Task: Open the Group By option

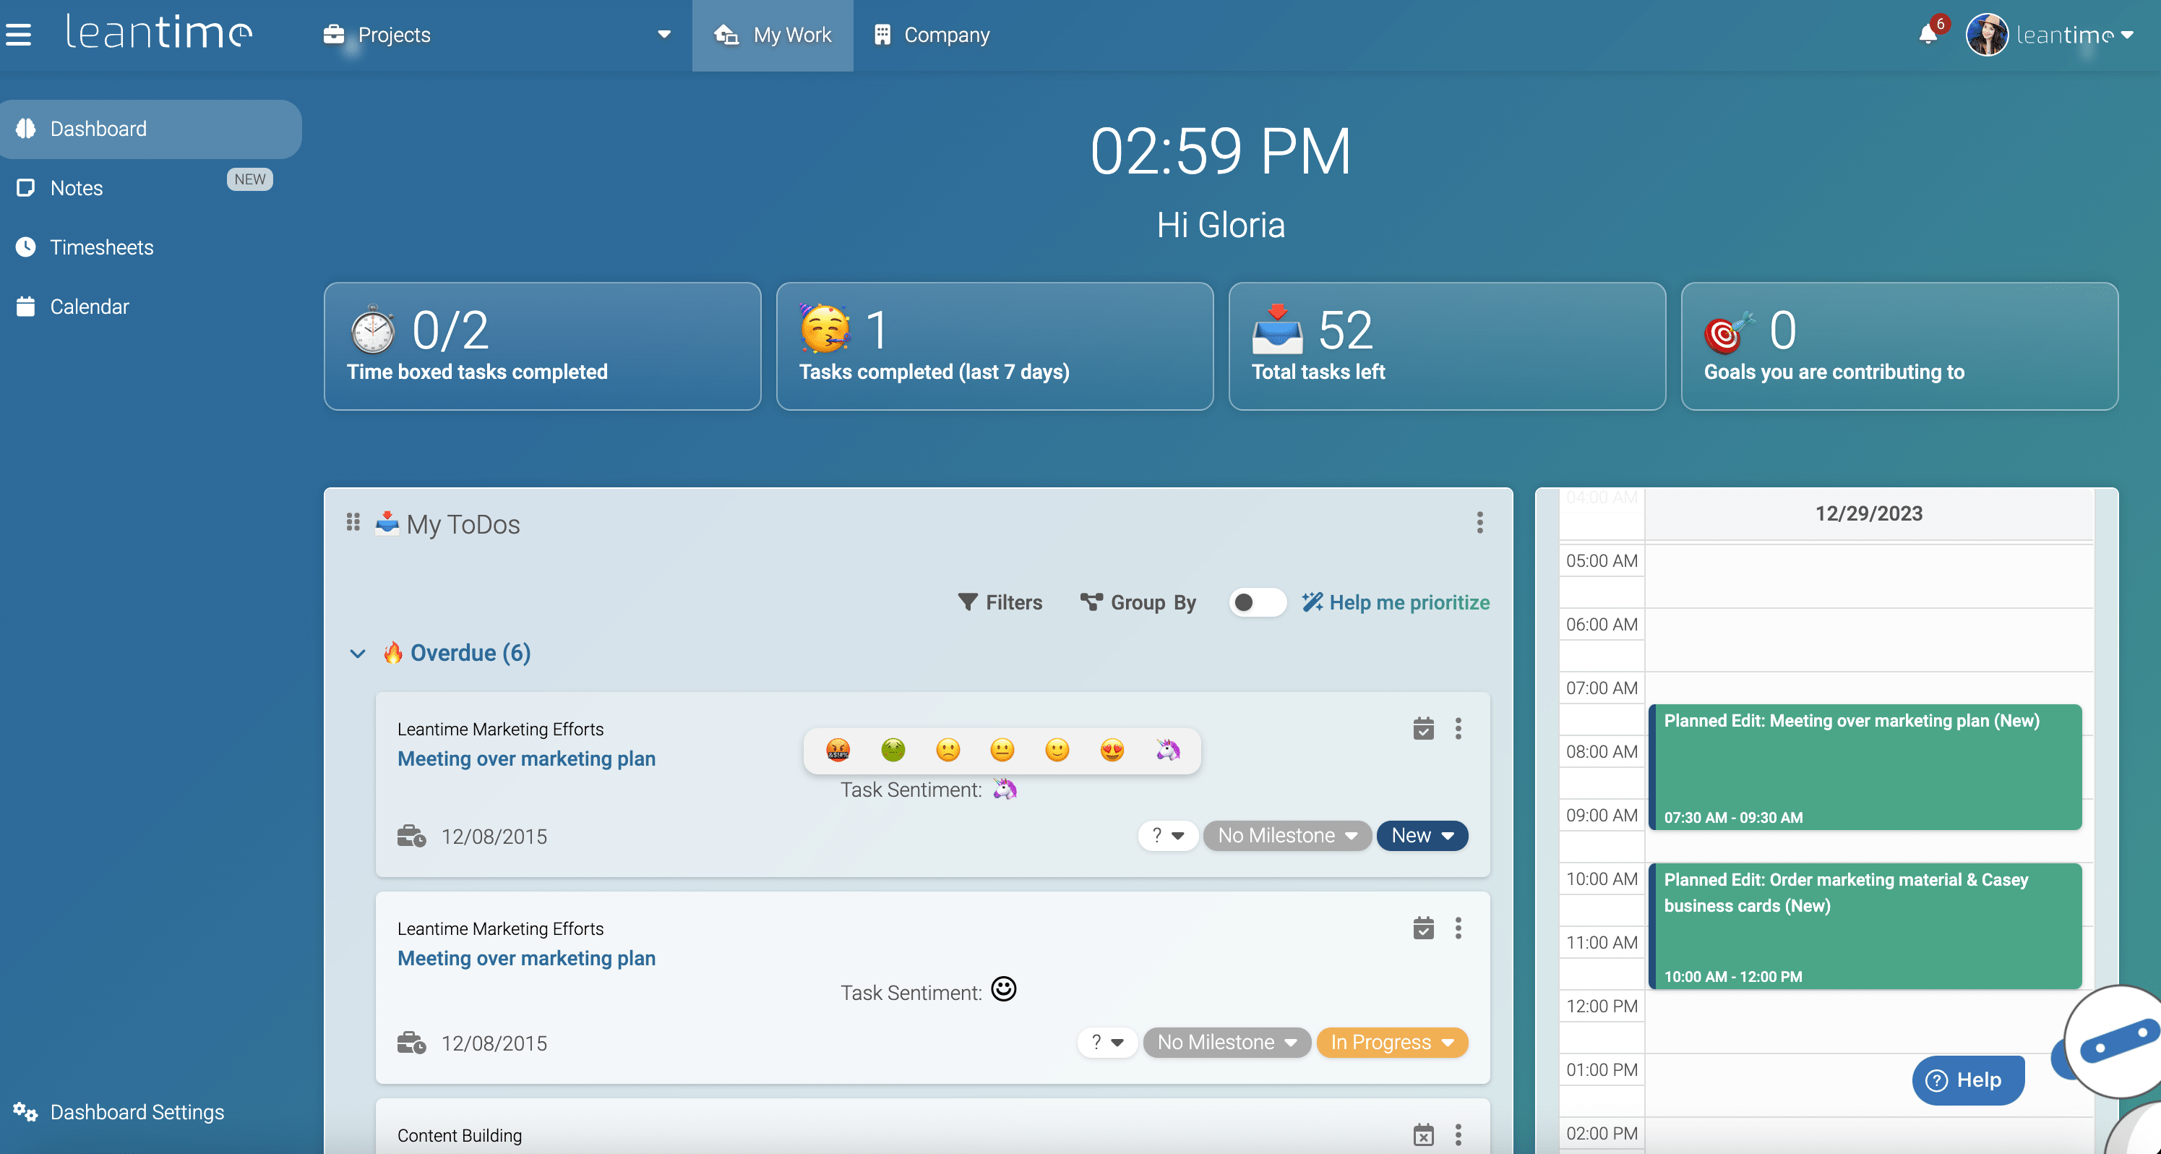Action: tap(1138, 602)
